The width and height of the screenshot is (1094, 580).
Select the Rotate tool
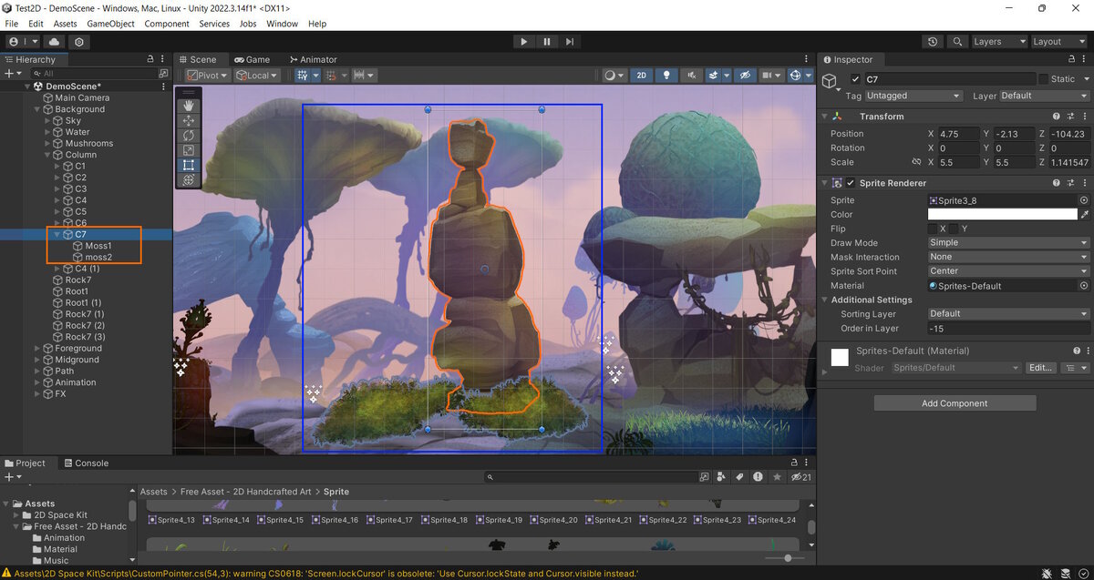[189, 135]
